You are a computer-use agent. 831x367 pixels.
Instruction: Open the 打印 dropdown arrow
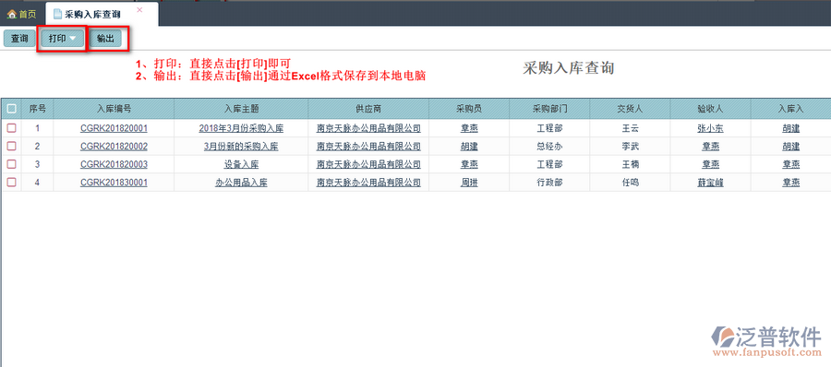tap(73, 39)
